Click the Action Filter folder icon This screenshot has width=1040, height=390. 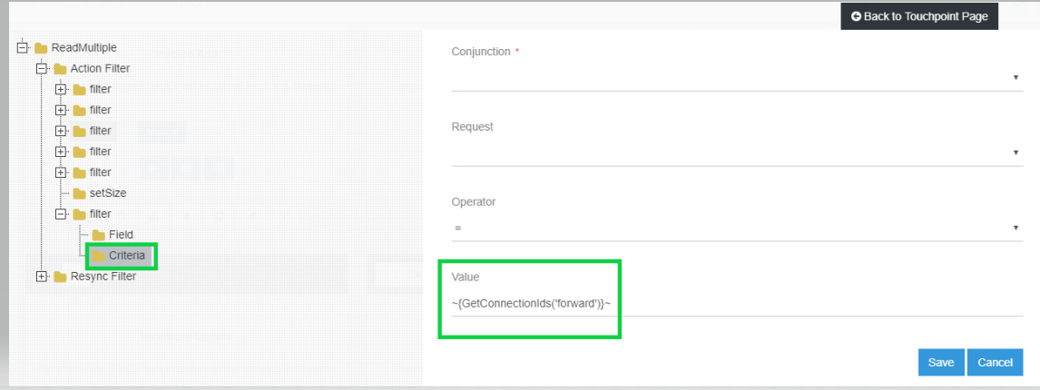pos(60,69)
